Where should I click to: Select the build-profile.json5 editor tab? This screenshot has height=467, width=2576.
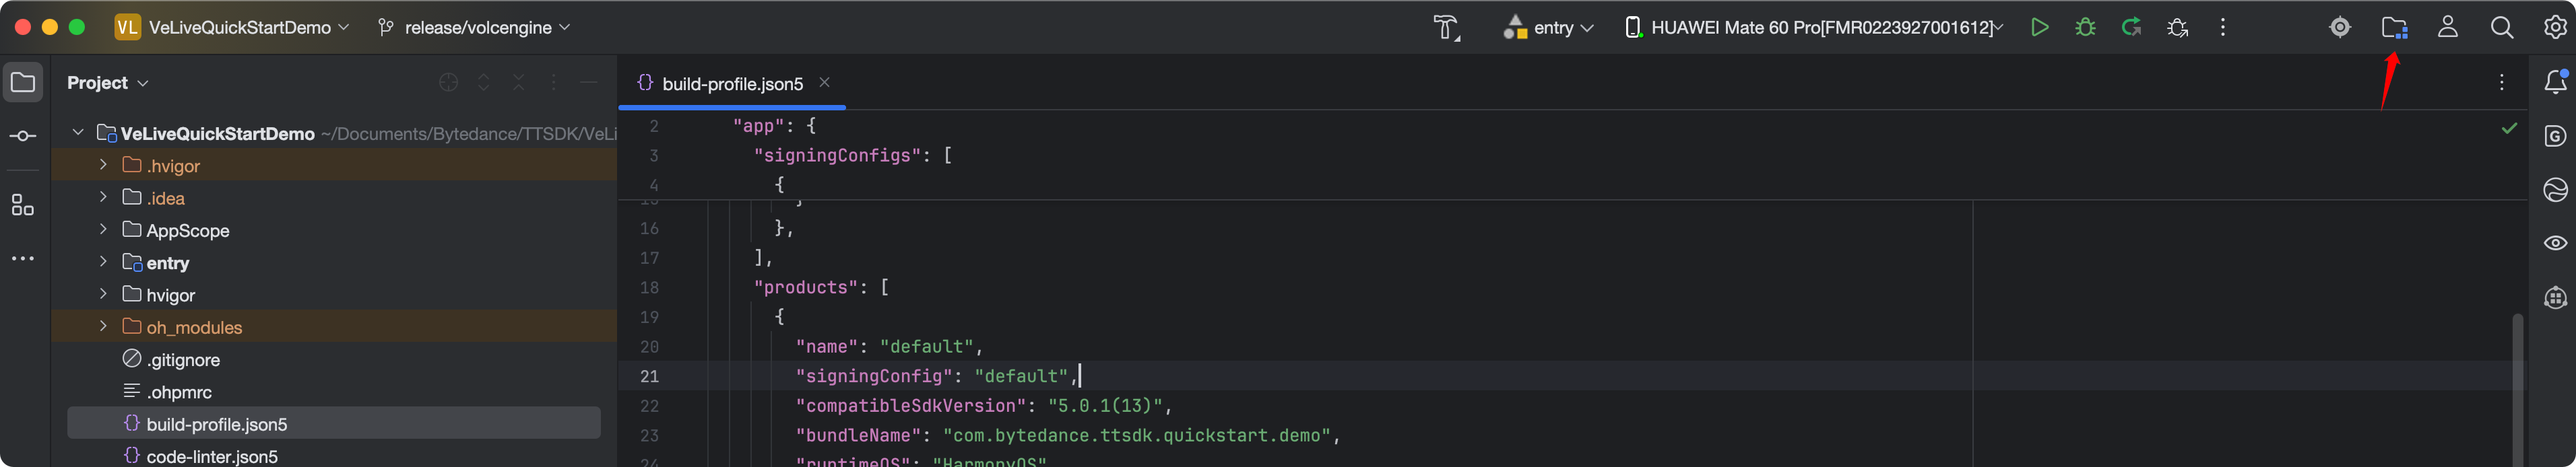(x=731, y=84)
